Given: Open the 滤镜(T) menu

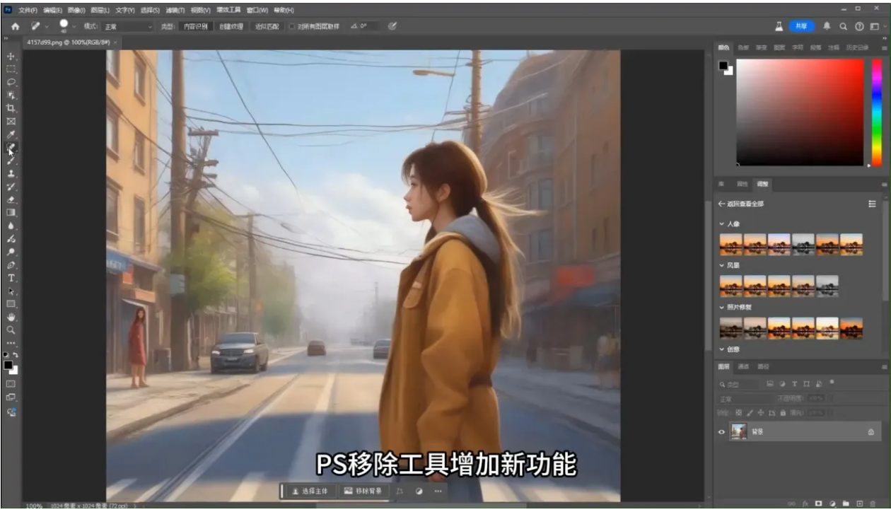Looking at the screenshot, I should tap(175, 10).
